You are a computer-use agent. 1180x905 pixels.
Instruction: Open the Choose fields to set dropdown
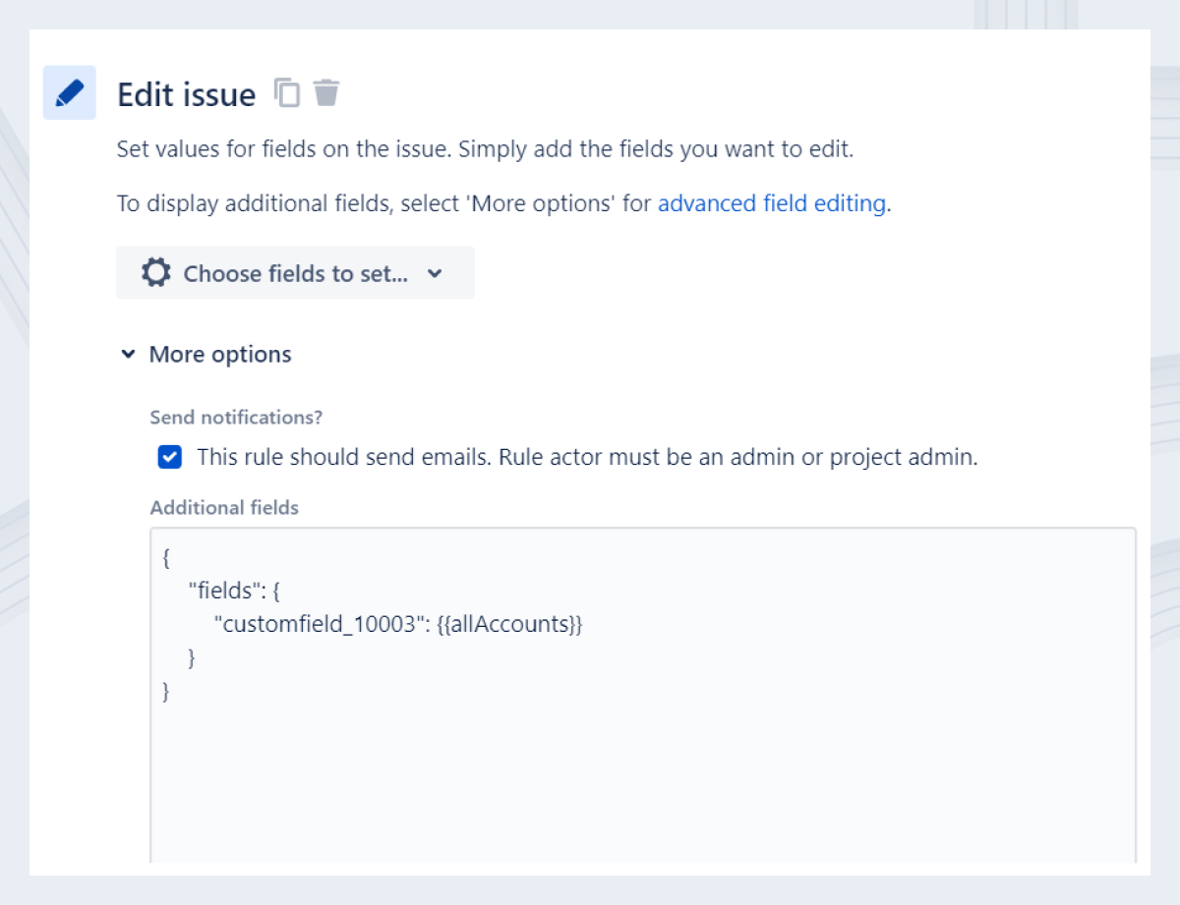point(295,273)
